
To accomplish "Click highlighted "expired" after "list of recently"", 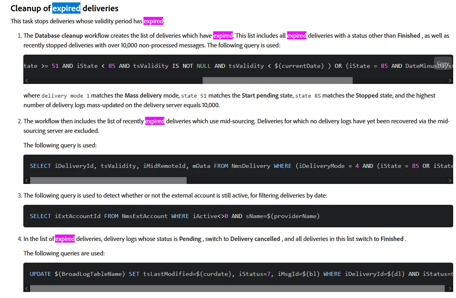I will point(155,121).
